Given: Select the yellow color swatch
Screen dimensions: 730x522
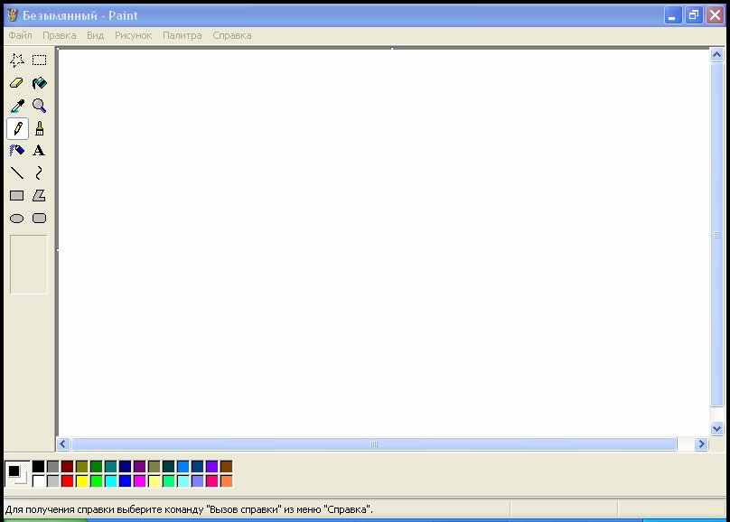Looking at the screenshot, I should pos(82,480).
